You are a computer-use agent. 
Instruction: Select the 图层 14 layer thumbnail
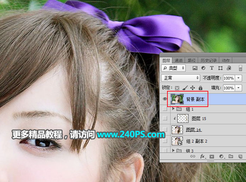177,130
